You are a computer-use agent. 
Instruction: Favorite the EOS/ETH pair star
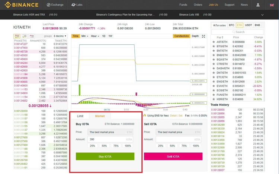tap(214, 91)
